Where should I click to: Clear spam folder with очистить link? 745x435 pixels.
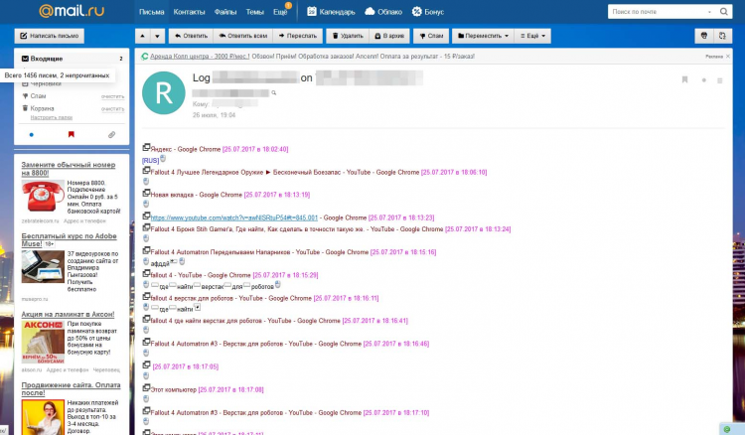[x=112, y=96]
